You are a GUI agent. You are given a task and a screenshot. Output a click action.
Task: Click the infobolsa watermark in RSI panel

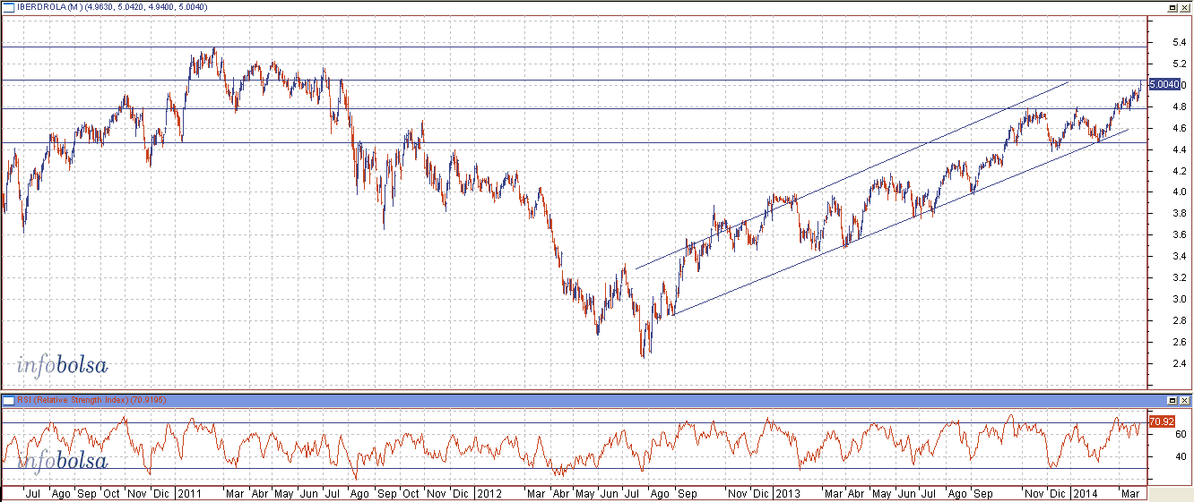coord(62,462)
